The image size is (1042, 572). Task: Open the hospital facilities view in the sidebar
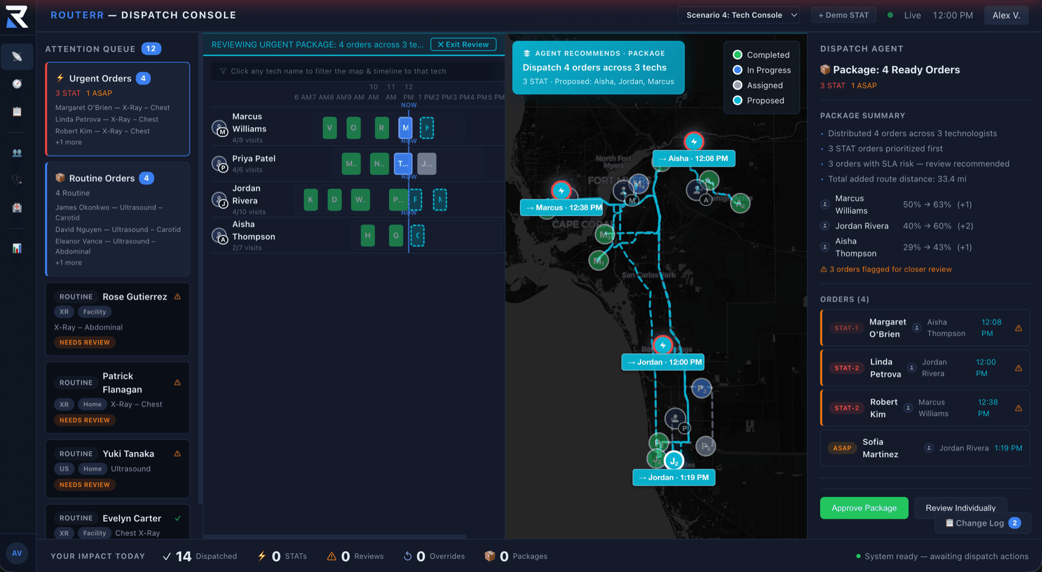coord(17,208)
